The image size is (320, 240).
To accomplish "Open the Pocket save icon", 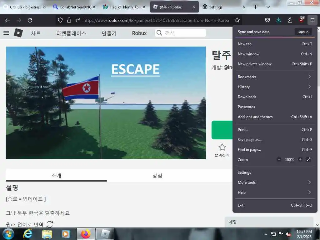I will [x=267, y=20].
